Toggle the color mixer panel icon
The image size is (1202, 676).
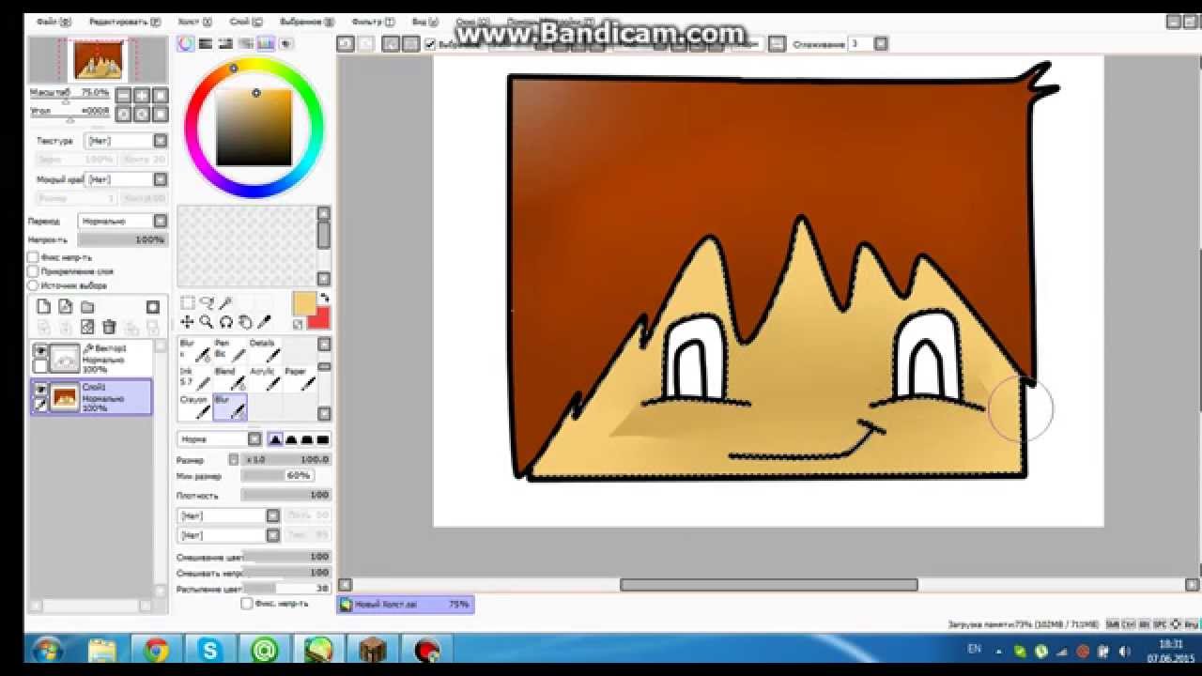pos(246,43)
